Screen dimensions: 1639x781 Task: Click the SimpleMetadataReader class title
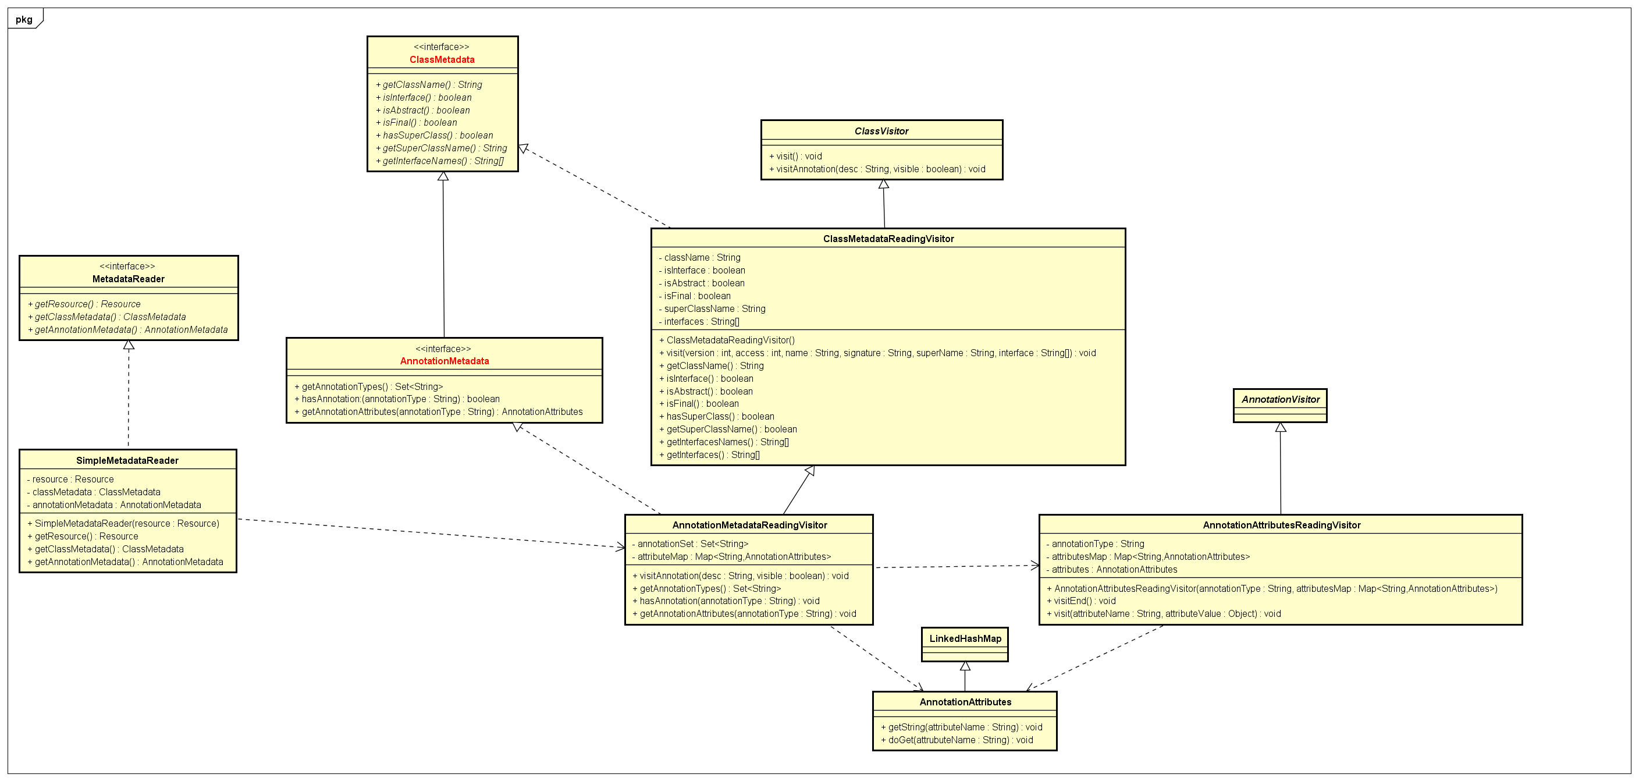point(127,460)
